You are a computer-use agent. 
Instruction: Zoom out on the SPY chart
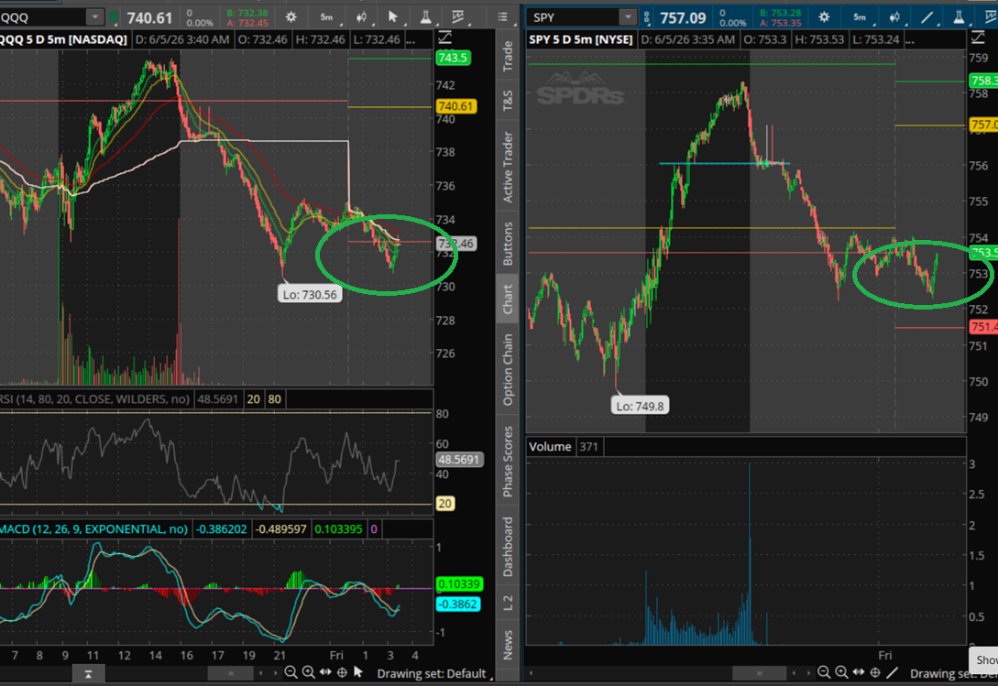point(824,672)
